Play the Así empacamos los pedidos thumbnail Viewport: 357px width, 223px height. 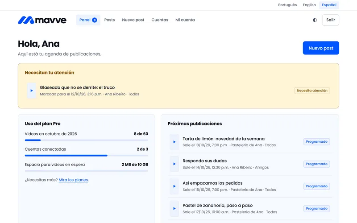tap(174, 186)
